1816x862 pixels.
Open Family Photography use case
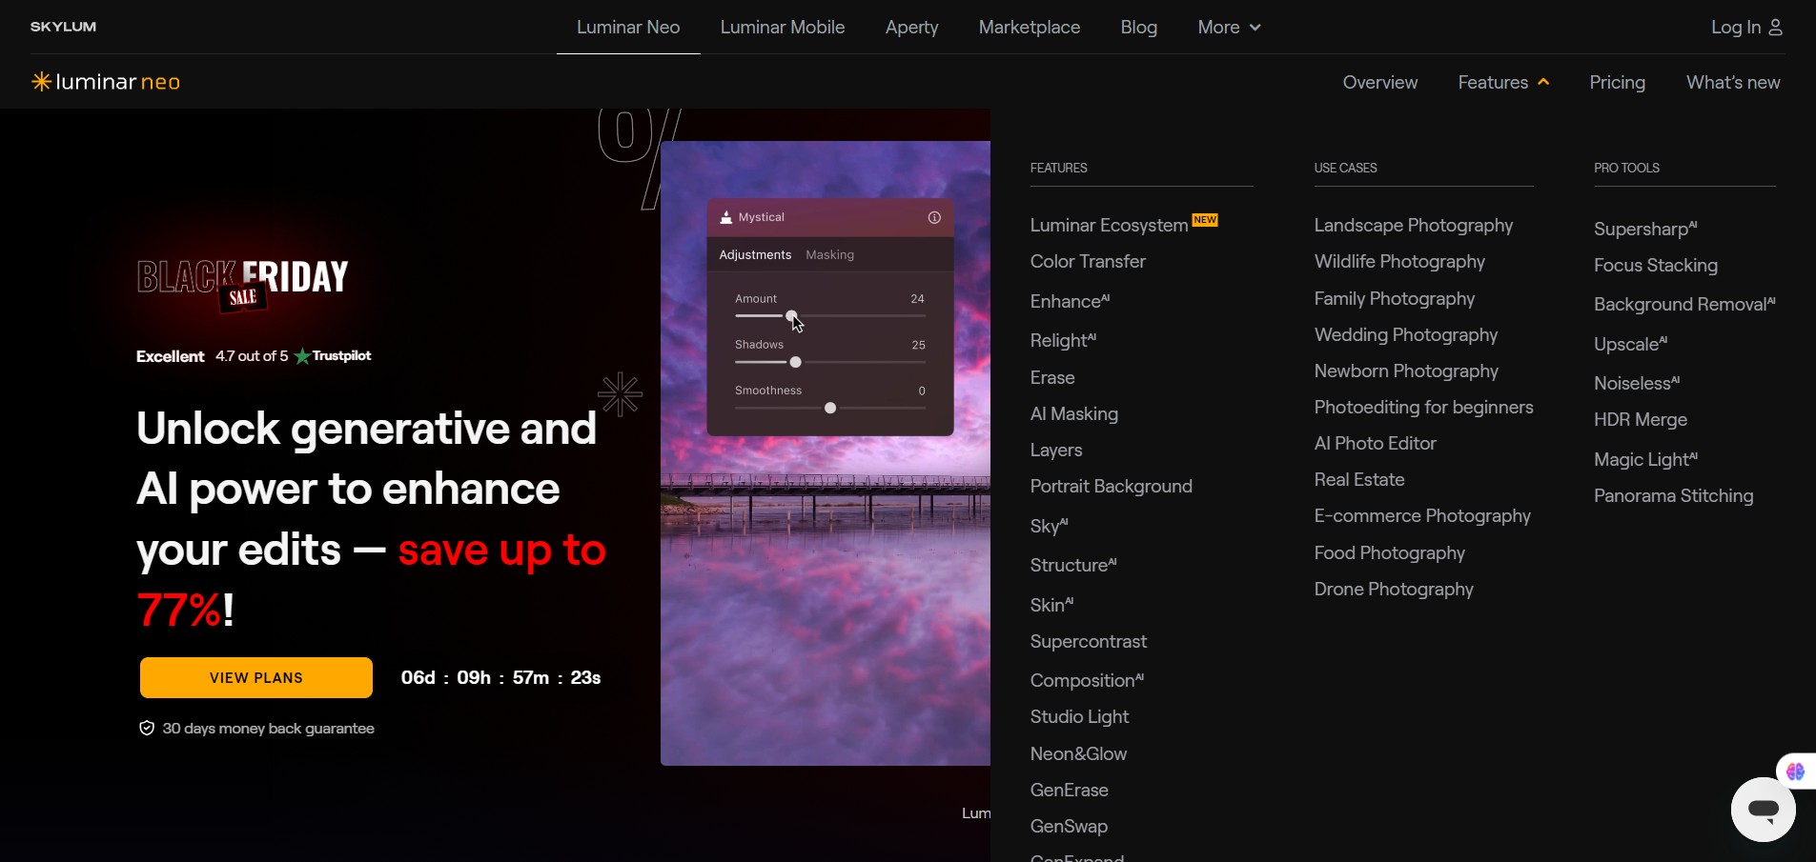pos(1395,299)
